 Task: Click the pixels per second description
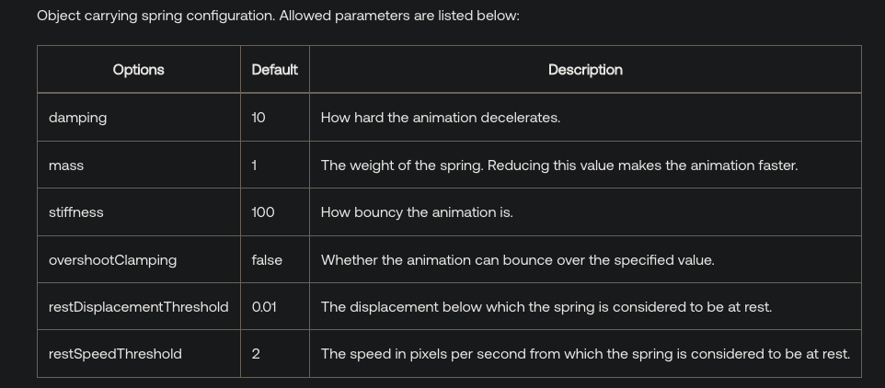pos(585,354)
